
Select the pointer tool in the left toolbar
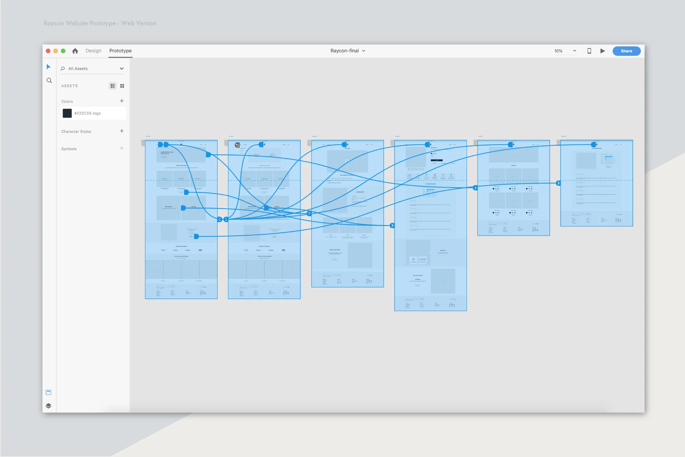click(49, 67)
